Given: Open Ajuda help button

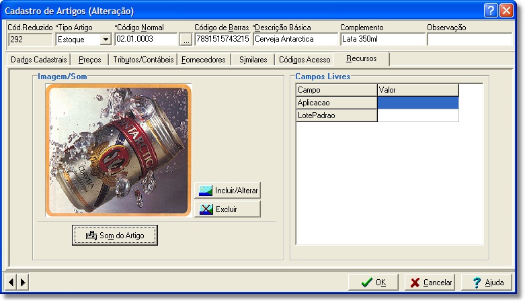Looking at the screenshot, I should [x=487, y=283].
